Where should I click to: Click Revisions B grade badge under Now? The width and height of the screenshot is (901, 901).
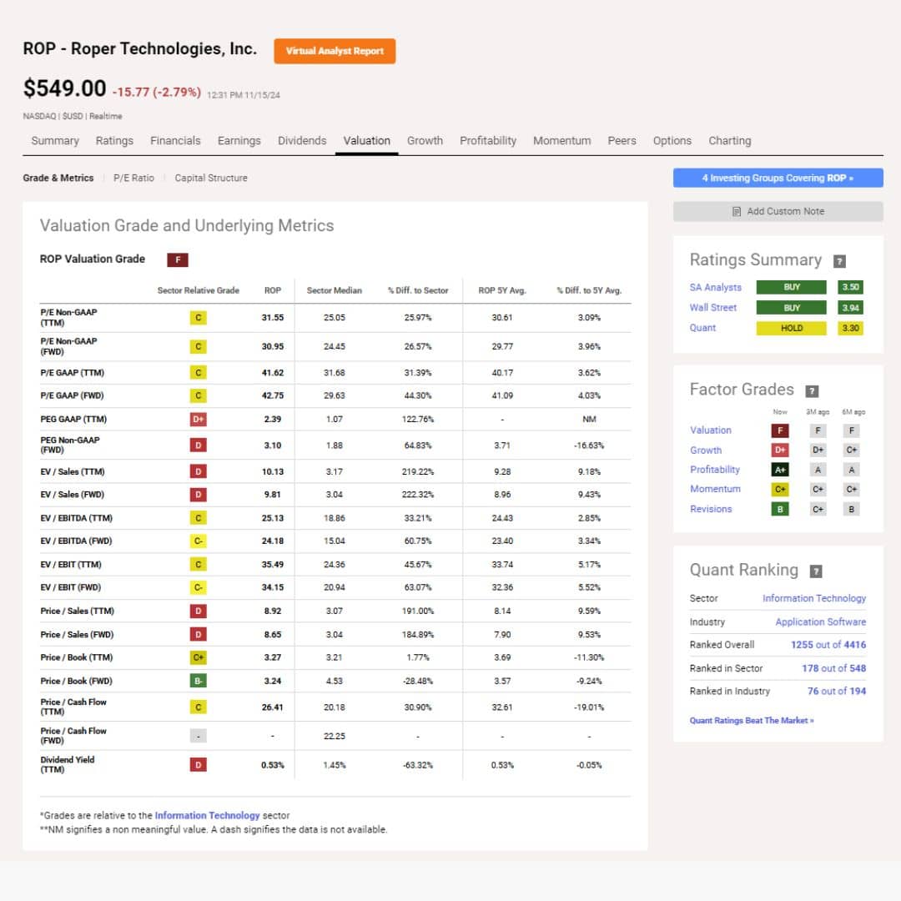[780, 509]
